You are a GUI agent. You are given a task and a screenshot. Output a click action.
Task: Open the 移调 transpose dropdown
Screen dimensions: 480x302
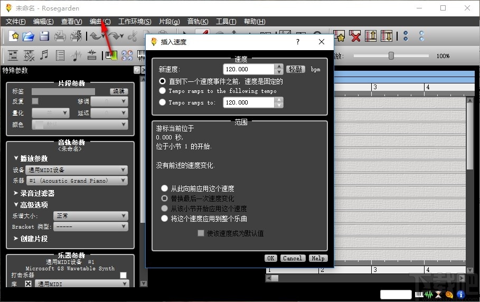pyautogui.click(x=109, y=101)
